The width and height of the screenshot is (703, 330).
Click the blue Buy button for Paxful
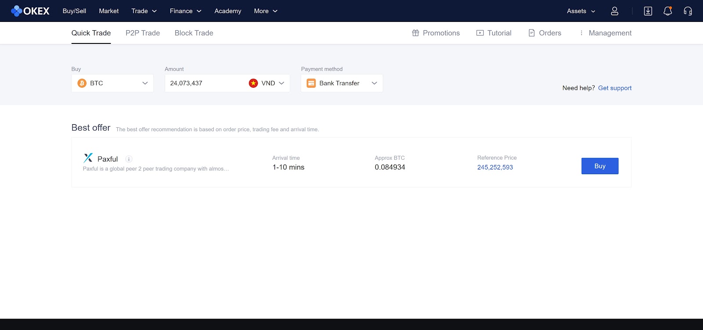pos(600,166)
